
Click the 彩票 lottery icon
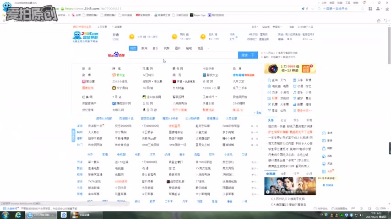pos(269,99)
